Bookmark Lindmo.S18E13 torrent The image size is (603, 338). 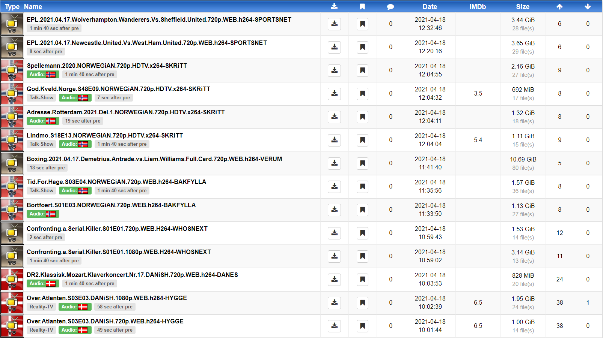click(x=362, y=140)
